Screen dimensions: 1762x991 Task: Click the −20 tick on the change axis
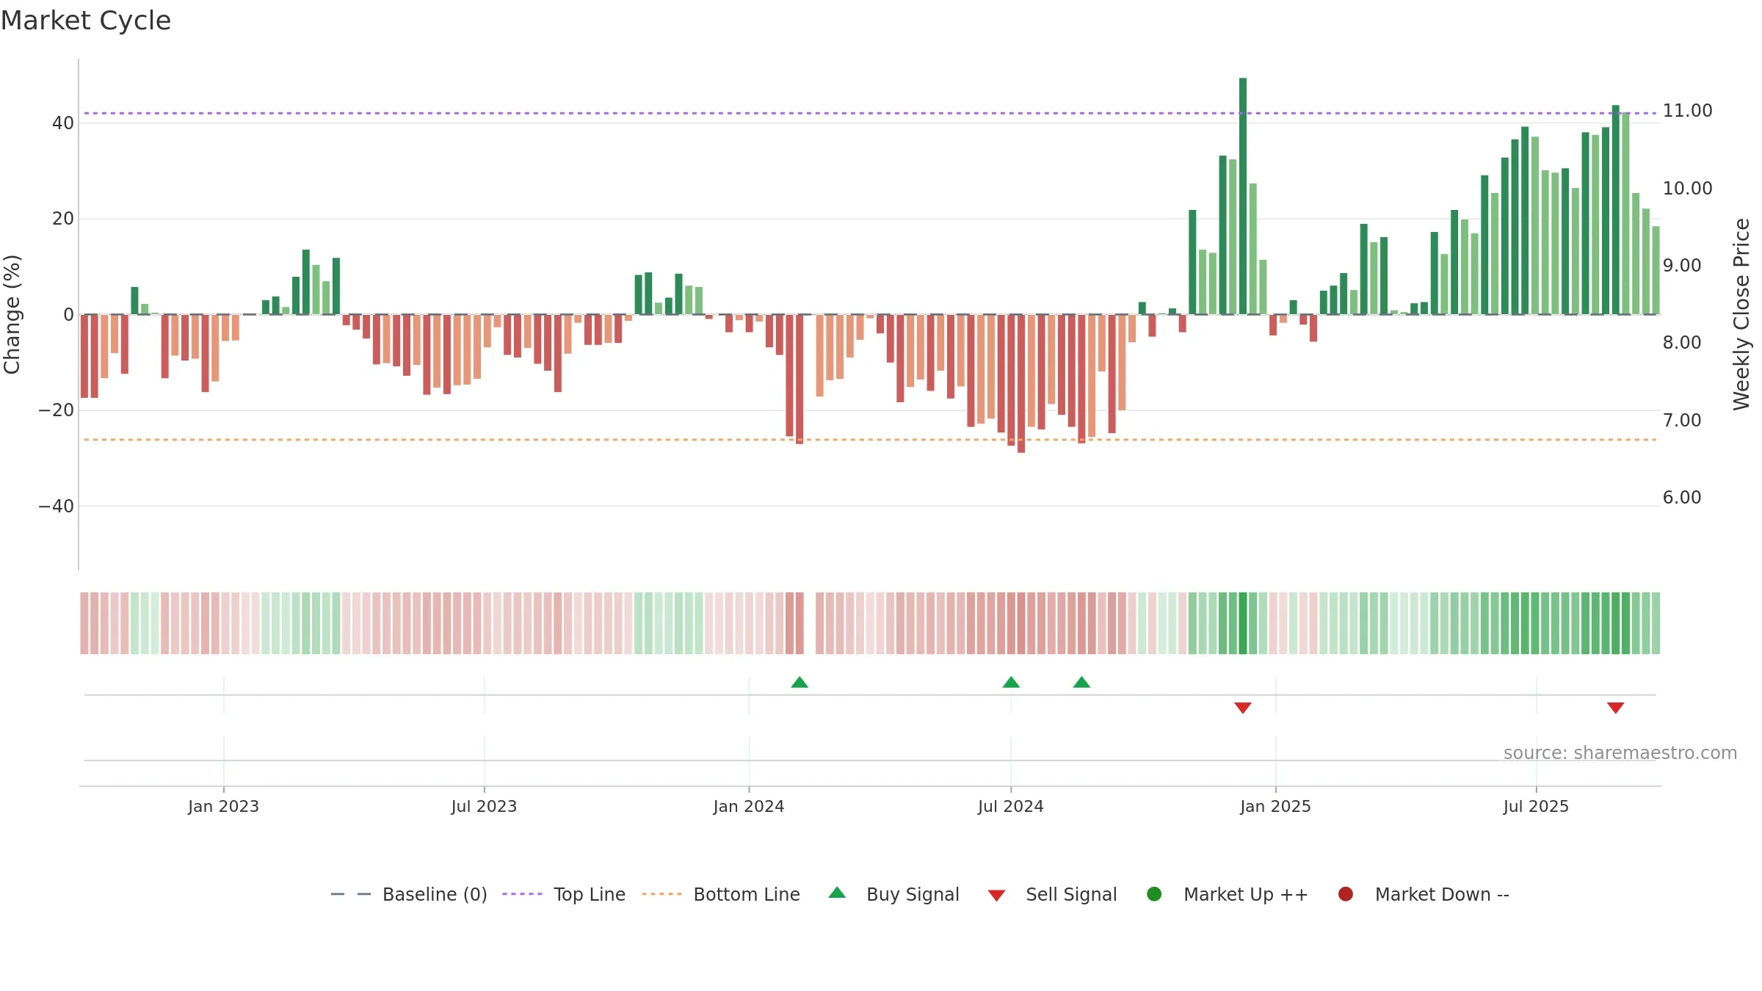tap(57, 410)
